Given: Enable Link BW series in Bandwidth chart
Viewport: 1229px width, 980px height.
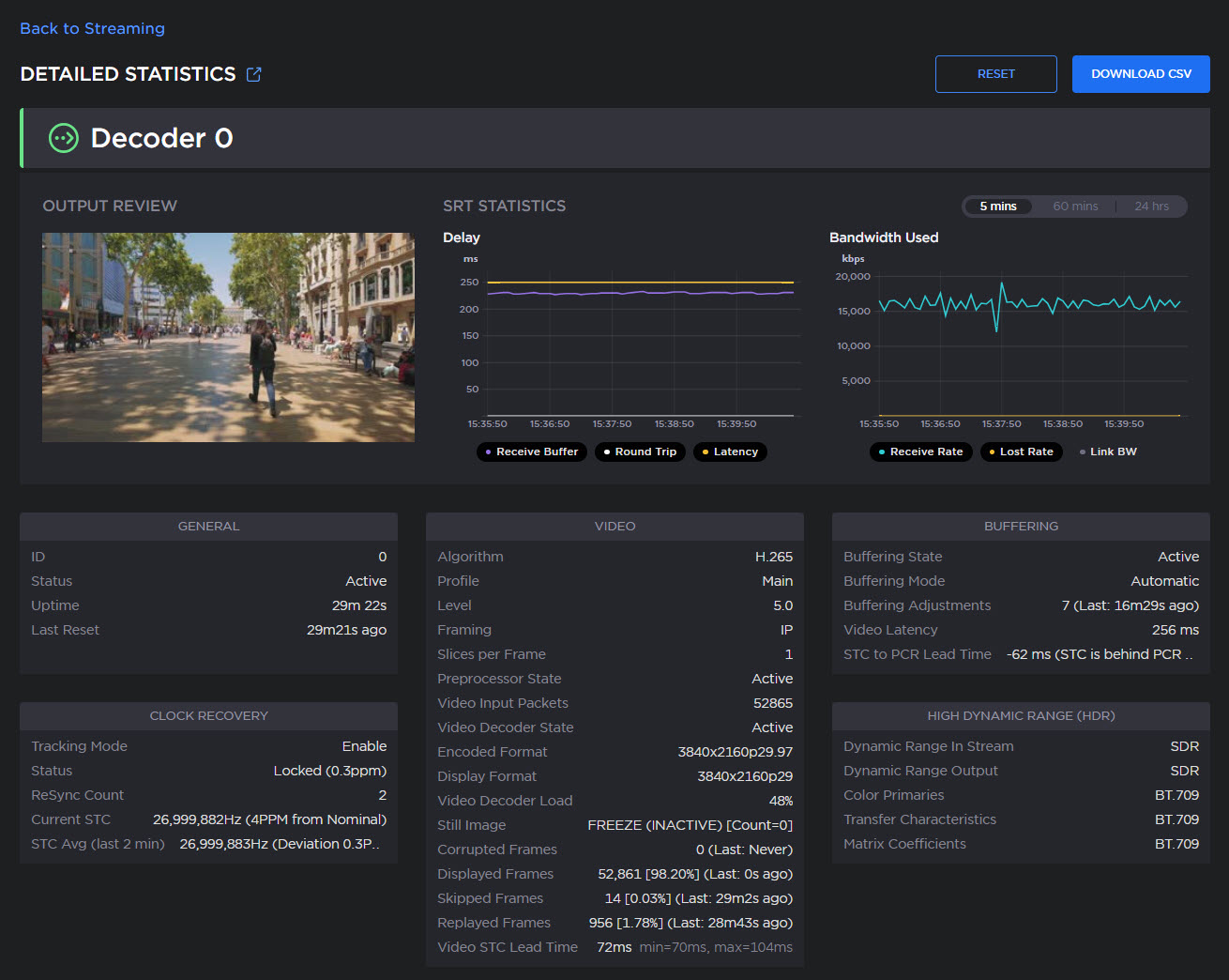Looking at the screenshot, I should pos(1108,452).
